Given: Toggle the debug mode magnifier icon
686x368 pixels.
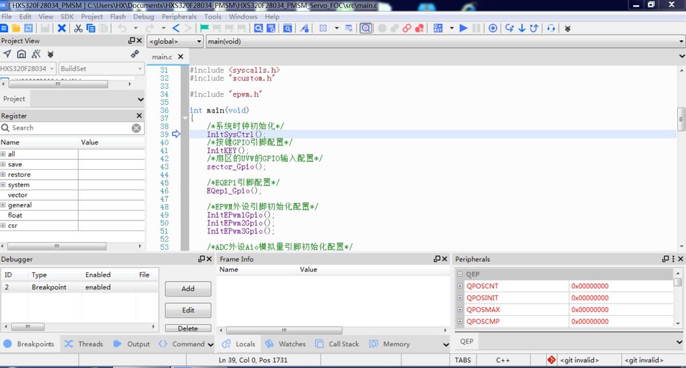Looking at the screenshot, I should coord(366,28).
